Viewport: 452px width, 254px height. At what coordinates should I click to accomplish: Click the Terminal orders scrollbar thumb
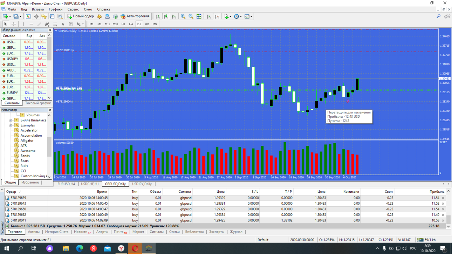click(x=448, y=219)
